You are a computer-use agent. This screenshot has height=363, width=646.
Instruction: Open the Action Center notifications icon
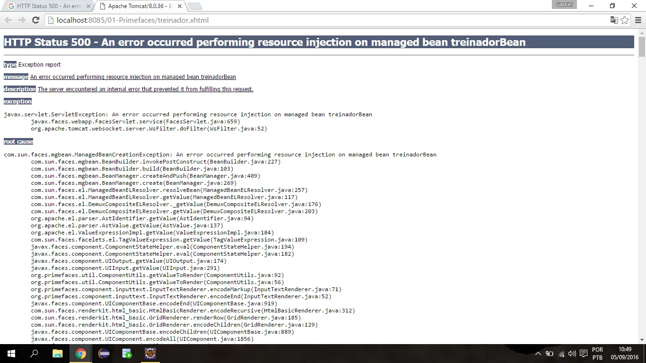[584, 354]
